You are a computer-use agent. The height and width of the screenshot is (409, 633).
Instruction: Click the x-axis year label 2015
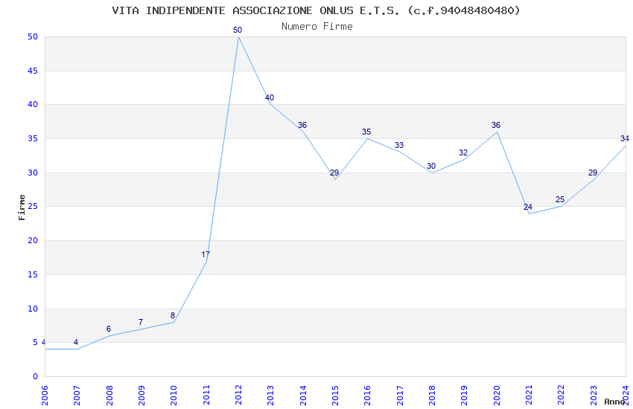[335, 395]
